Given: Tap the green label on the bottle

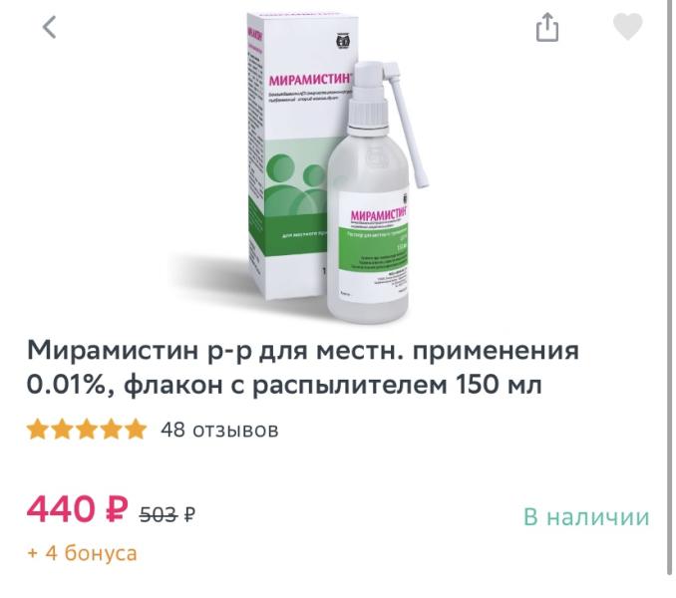Looking at the screenshot, I should pos(373,250).
